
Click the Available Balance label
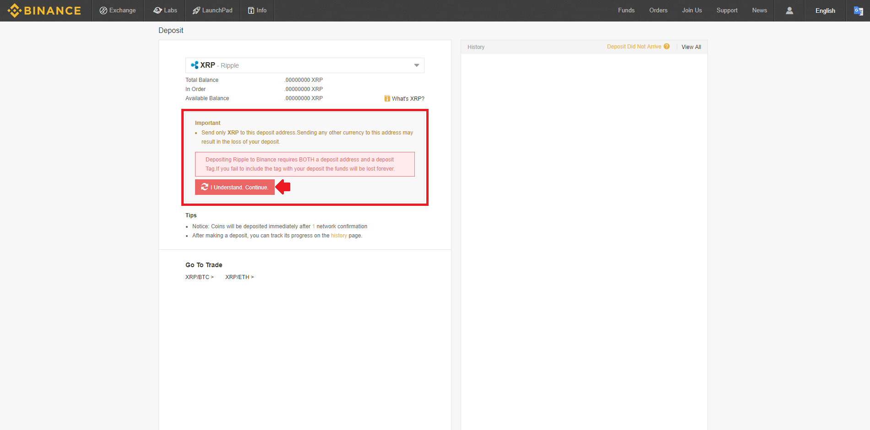207,98
